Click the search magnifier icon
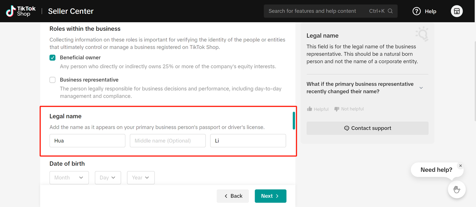 (390, 11)
